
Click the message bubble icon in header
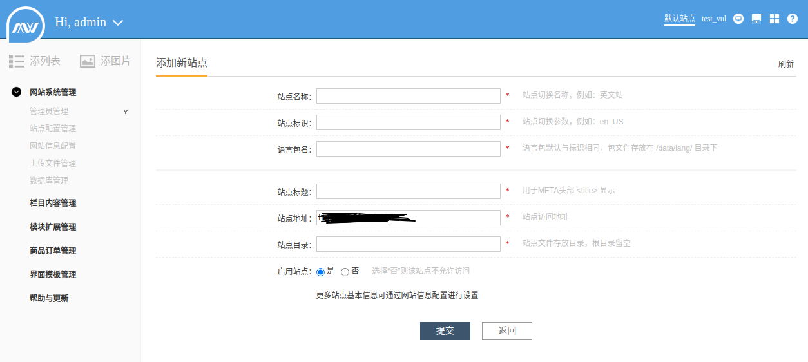coord(738,19)
